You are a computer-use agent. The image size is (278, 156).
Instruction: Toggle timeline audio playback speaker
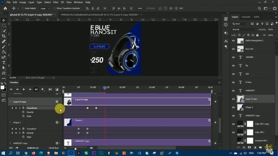click(x=36, y=89)
